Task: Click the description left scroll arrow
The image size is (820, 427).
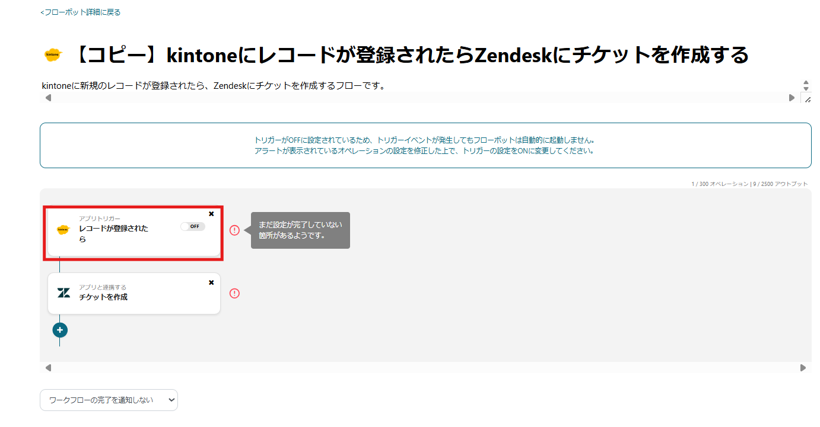Action: pos(48,98)
